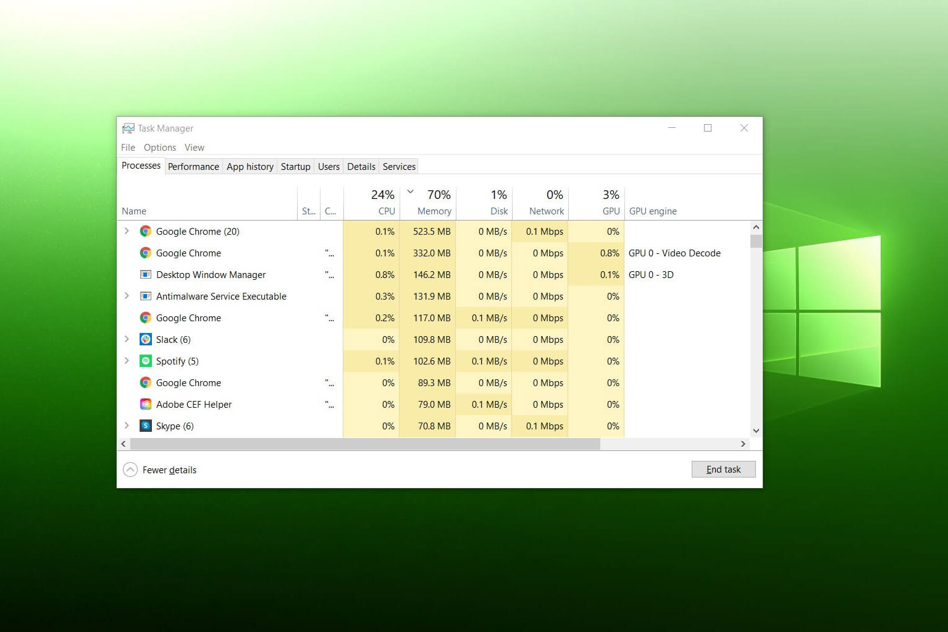Switch to the Details tab
Image resolution: width=948 pixels, height=632 pixels.
tap(361, 166)
